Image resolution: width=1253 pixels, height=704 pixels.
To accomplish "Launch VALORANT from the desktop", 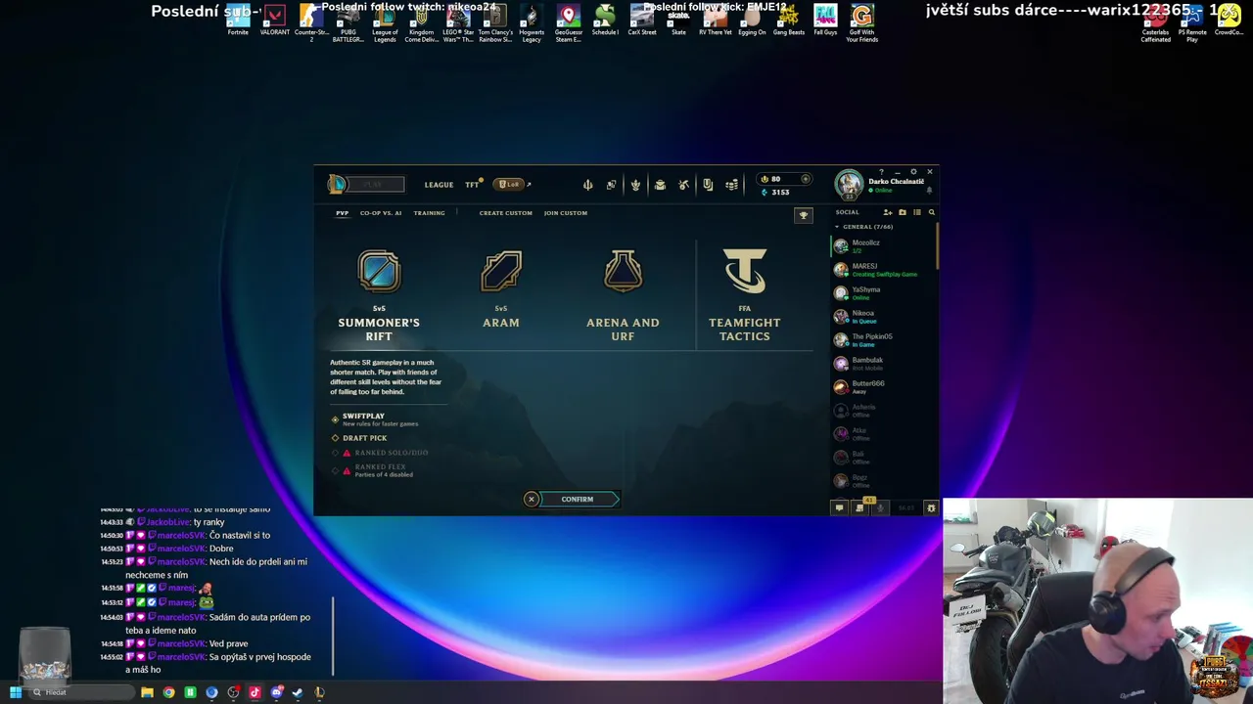I will (x=274, y=21).
